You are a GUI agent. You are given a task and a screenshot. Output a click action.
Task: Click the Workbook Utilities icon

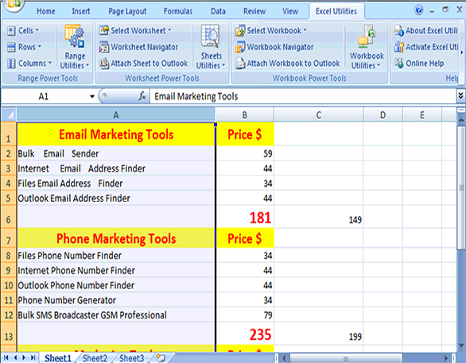point(367,37)
